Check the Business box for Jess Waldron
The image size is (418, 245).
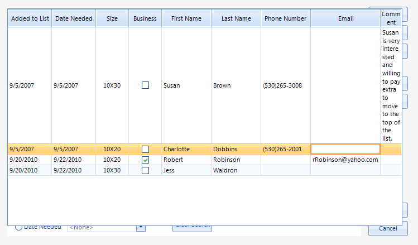coord(145,170)
